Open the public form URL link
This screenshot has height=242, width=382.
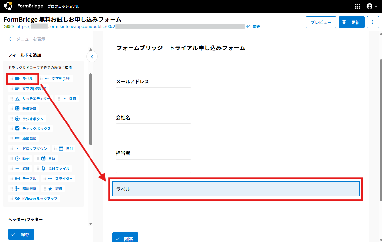133,27
